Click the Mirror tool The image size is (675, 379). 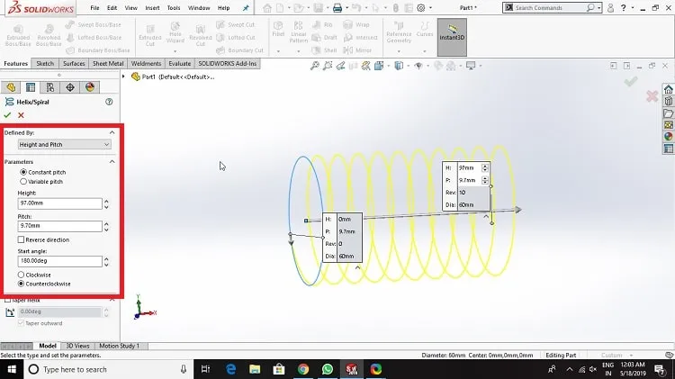click(x=357, y=50)
